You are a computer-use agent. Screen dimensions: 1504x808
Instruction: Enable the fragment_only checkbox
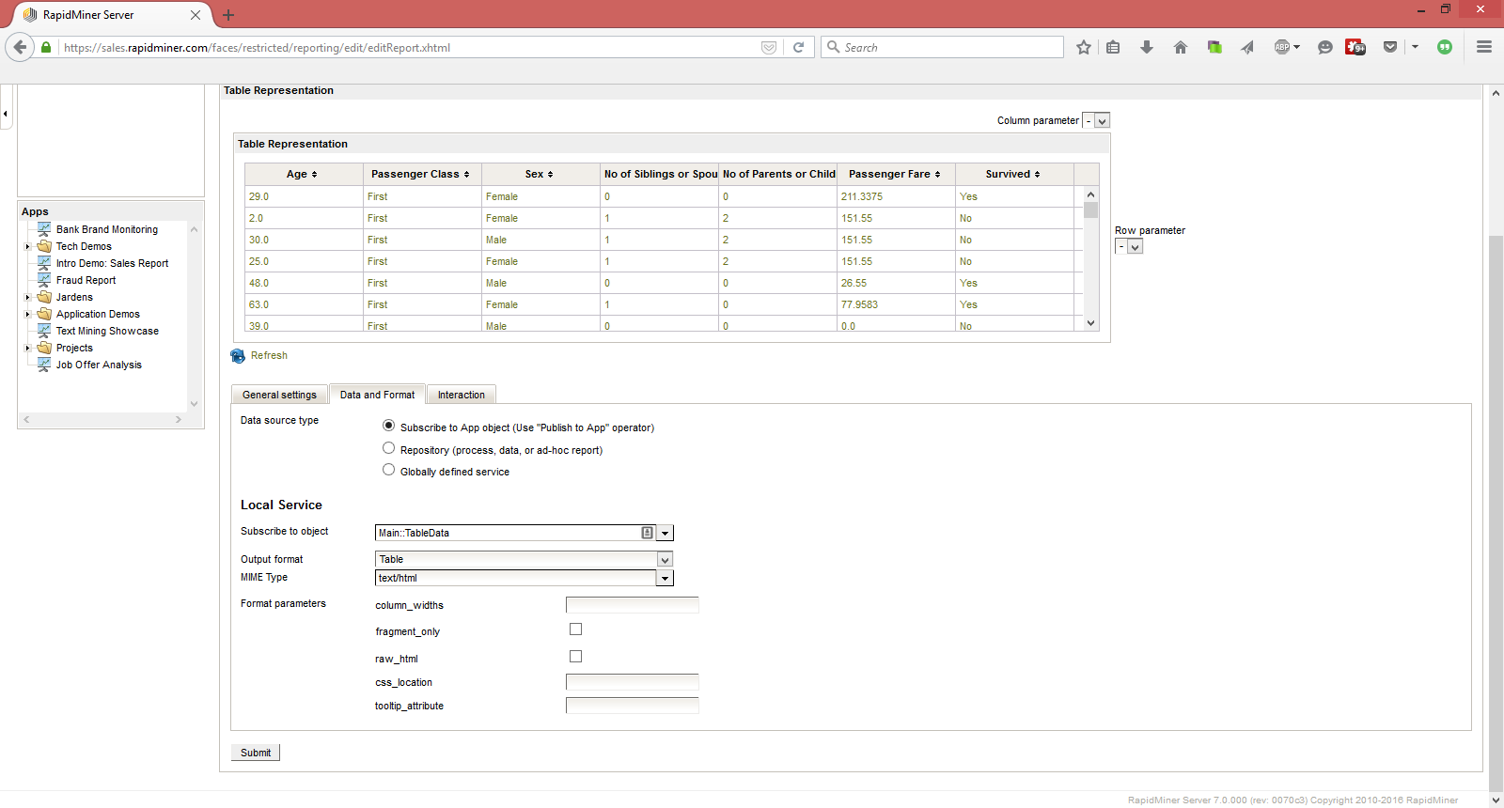[575, 629]
